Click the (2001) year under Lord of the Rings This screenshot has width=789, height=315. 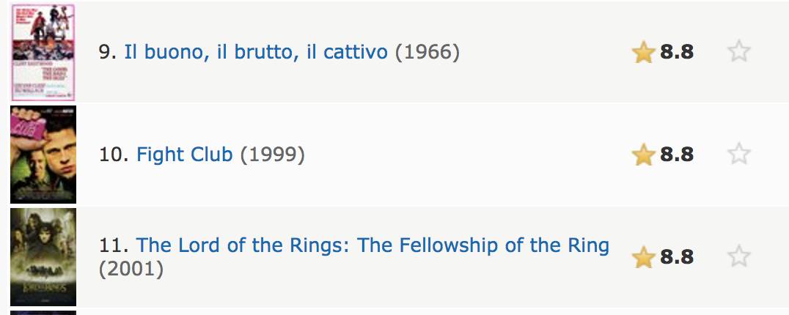(131, 270)
